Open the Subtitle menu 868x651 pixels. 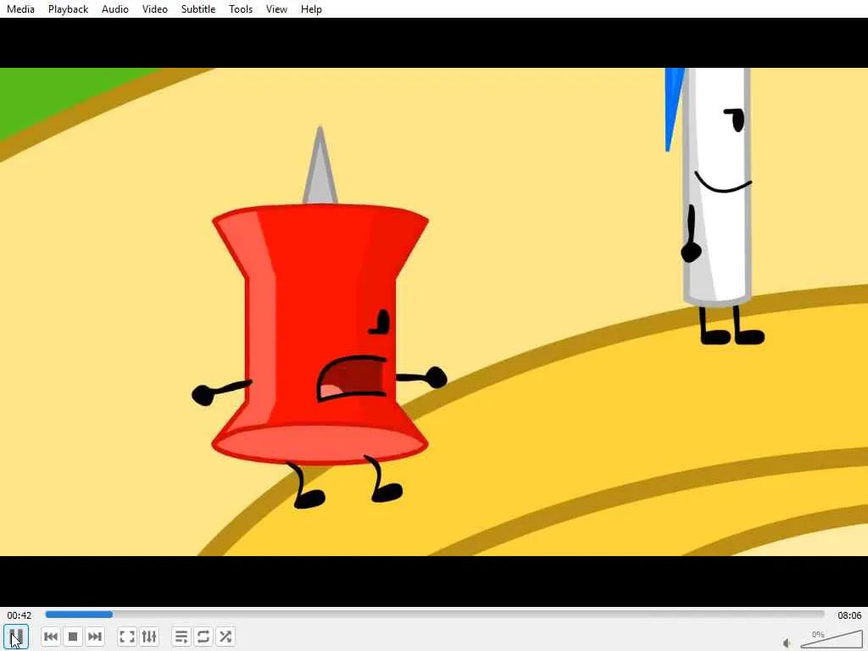[198, 8]
